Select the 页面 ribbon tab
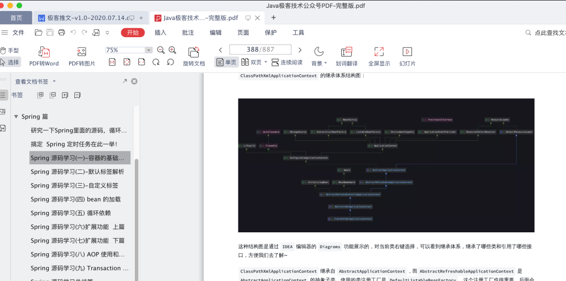 click(x=243, y=32)
